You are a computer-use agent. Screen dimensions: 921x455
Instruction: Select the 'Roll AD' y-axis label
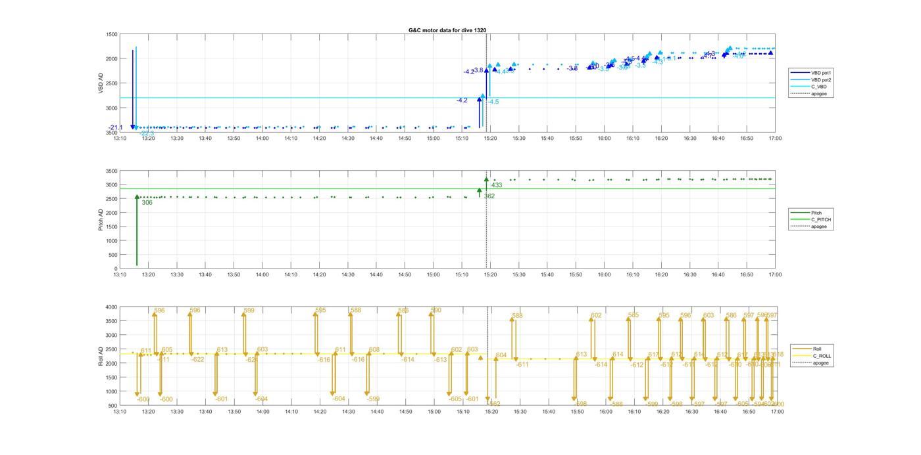pos(101,356)
